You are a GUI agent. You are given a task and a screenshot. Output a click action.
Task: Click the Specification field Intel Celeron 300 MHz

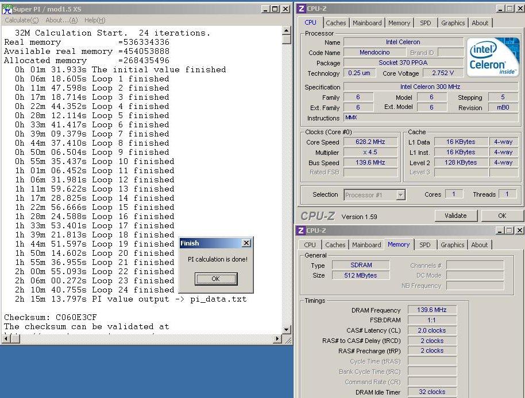[430, 87]
